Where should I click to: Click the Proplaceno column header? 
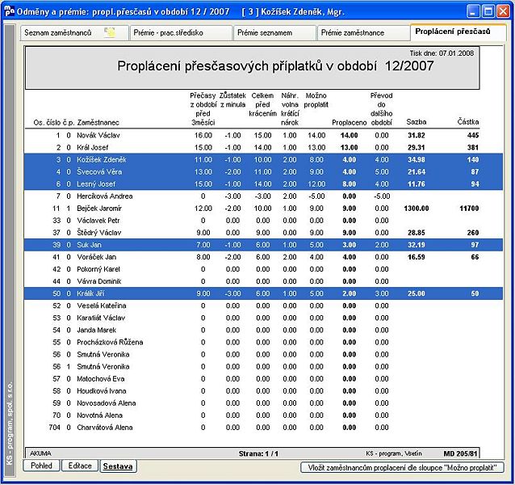349,122
